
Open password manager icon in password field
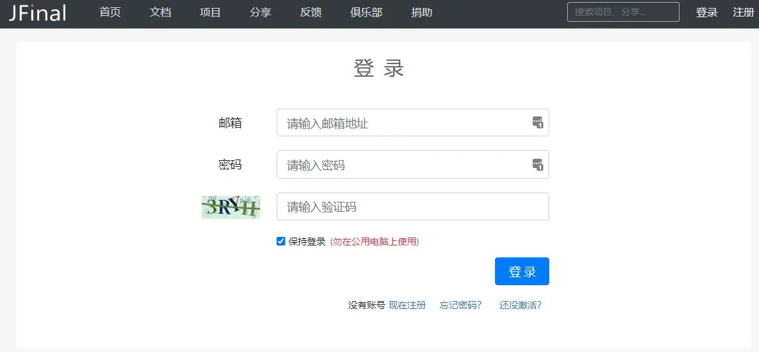coord(538,165)
